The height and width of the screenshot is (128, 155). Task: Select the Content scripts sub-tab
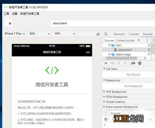point(125,40)
